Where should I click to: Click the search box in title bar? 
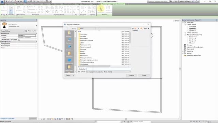click(159, 1)
